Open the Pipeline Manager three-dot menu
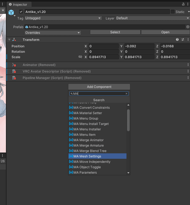 188,78
